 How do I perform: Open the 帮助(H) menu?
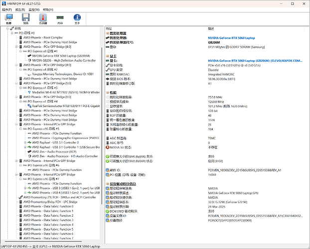[x=48, y=9]
